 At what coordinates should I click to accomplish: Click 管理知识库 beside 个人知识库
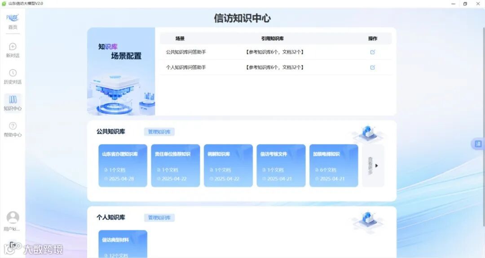tap(159, 218)
